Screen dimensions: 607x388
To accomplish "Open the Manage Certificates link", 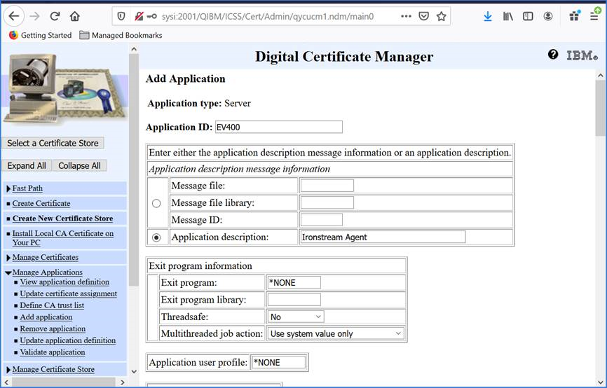I will 46,257.
